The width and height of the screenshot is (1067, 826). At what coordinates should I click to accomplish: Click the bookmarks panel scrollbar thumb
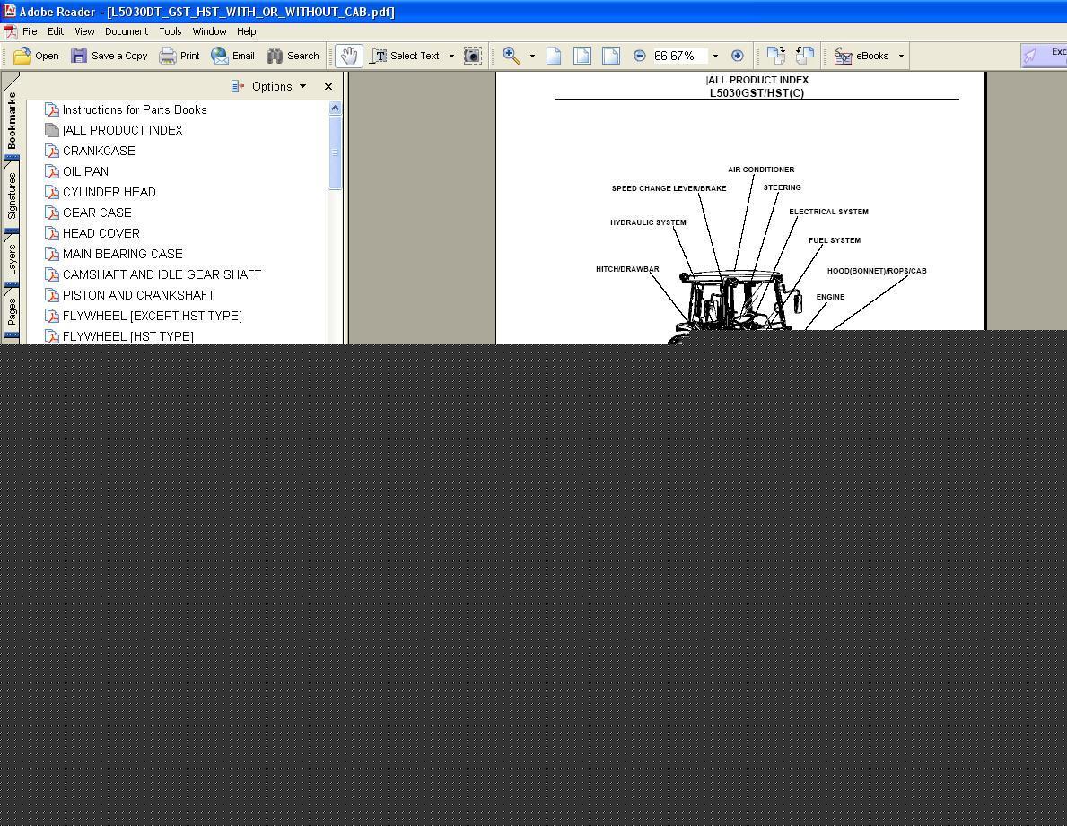[x=335, y=153]
